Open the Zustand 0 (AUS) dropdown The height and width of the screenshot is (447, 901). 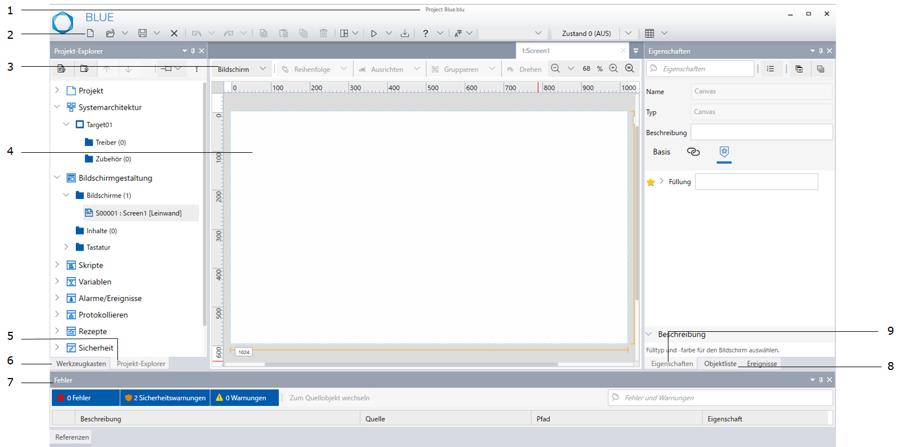click(x=628, y=34)
